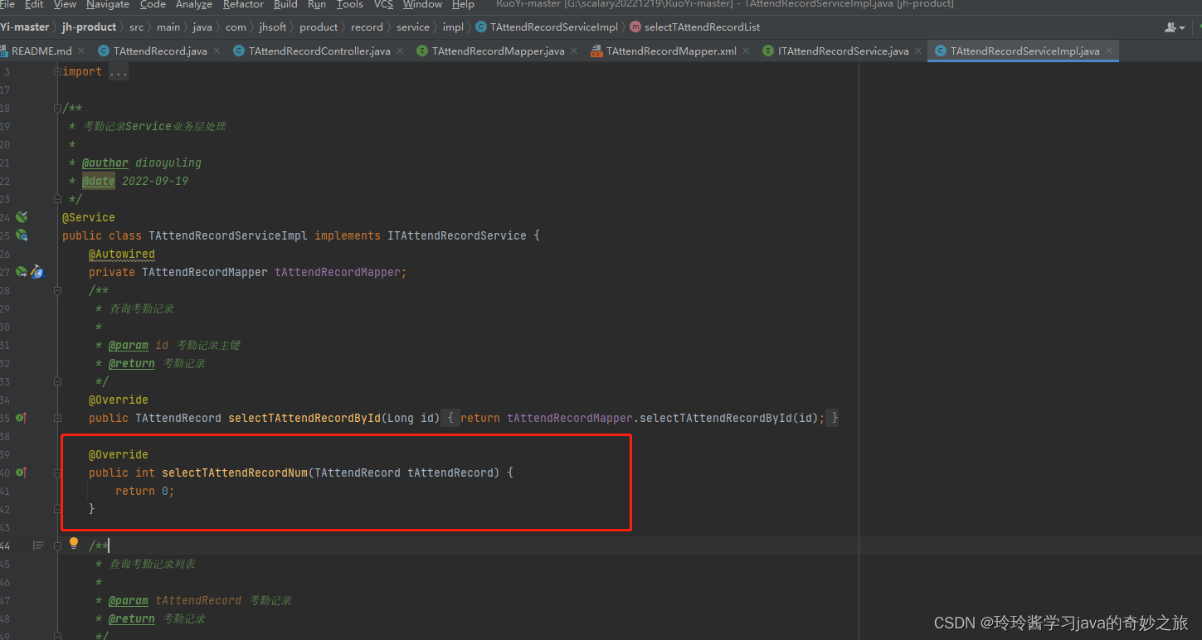
Task: Click TAttendRecordServiceImpl class breadcrumb
Action: (x=547, y=27)
